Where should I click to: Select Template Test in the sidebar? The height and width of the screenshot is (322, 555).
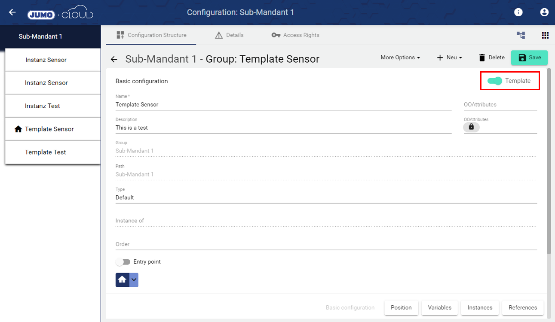pos(46,152)
